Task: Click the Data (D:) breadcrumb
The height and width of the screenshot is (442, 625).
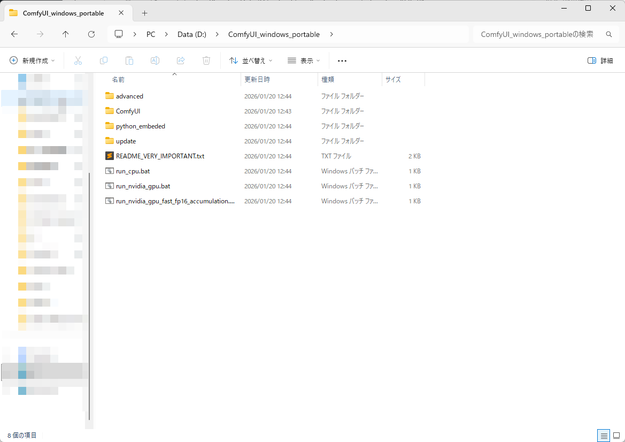Action: pos(192,34)
